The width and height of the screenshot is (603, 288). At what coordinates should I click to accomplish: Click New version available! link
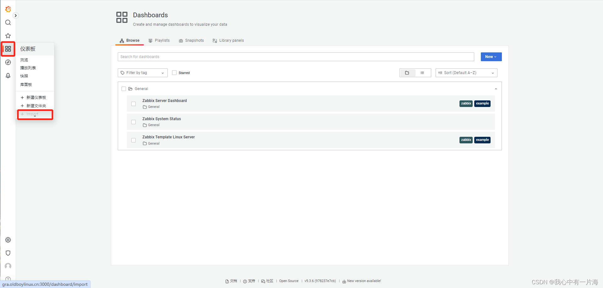click(x=362, y=281)
